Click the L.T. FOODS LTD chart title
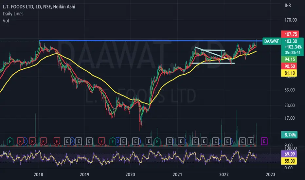Screen dimensions: 305x180 [x=39, y=7]
